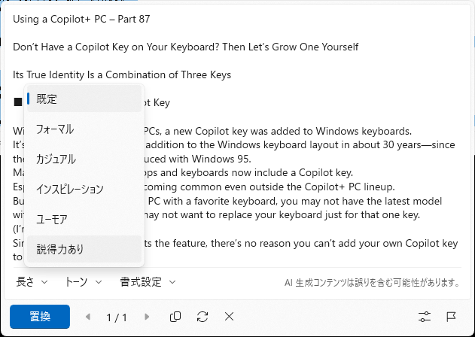The image size is (475, 337).
Task: Copy the rewritten text
Action: 175,317
